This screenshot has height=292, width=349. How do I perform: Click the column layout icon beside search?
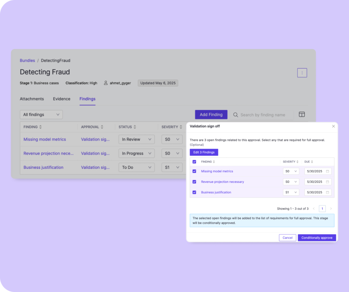pyautogui.click(x=302, y=115)
